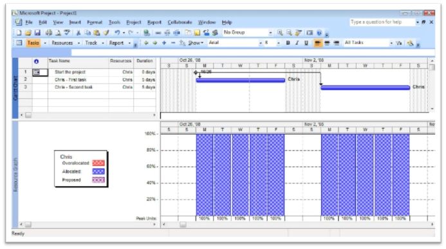Open the No Group dropdown
Viewport: 446px width, 249px height.
point(270,33)
